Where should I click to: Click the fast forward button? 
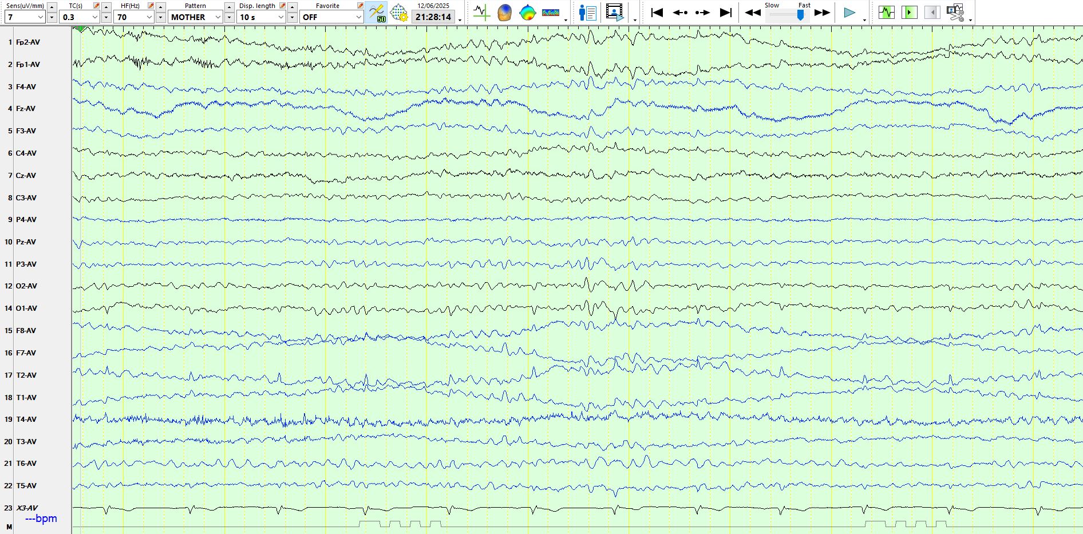[823, 12]
